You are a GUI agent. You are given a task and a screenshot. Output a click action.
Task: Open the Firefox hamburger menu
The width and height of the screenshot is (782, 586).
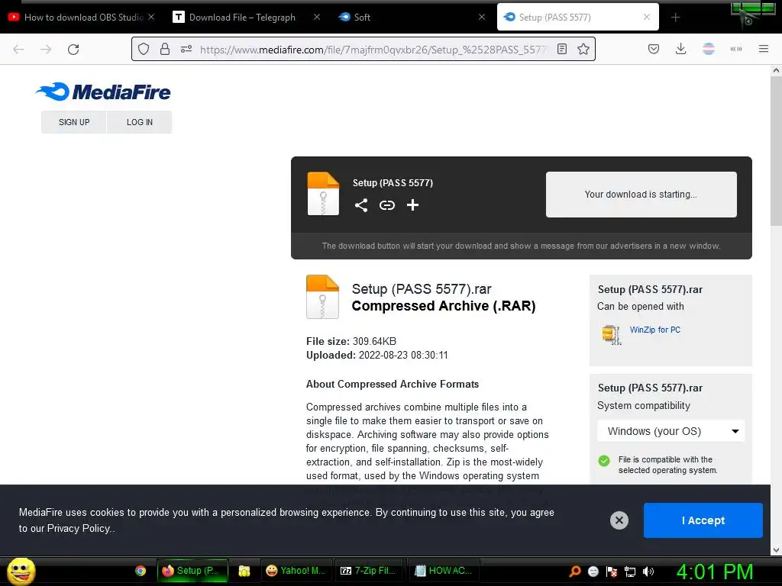pos(764,49)
